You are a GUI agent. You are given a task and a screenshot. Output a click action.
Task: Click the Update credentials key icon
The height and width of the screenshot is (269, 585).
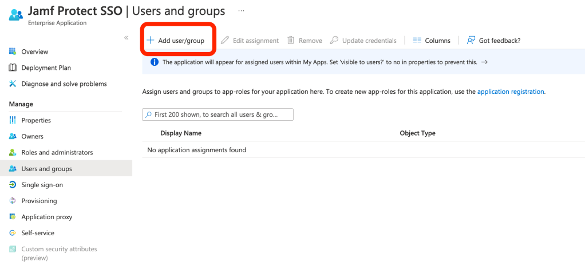point(334,41)
